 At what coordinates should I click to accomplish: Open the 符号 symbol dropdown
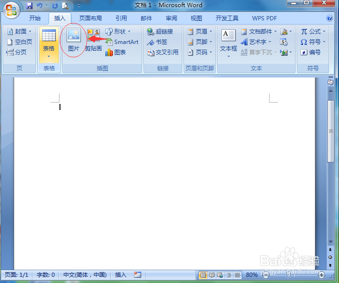pyautogui.click(x=313, y=42)
